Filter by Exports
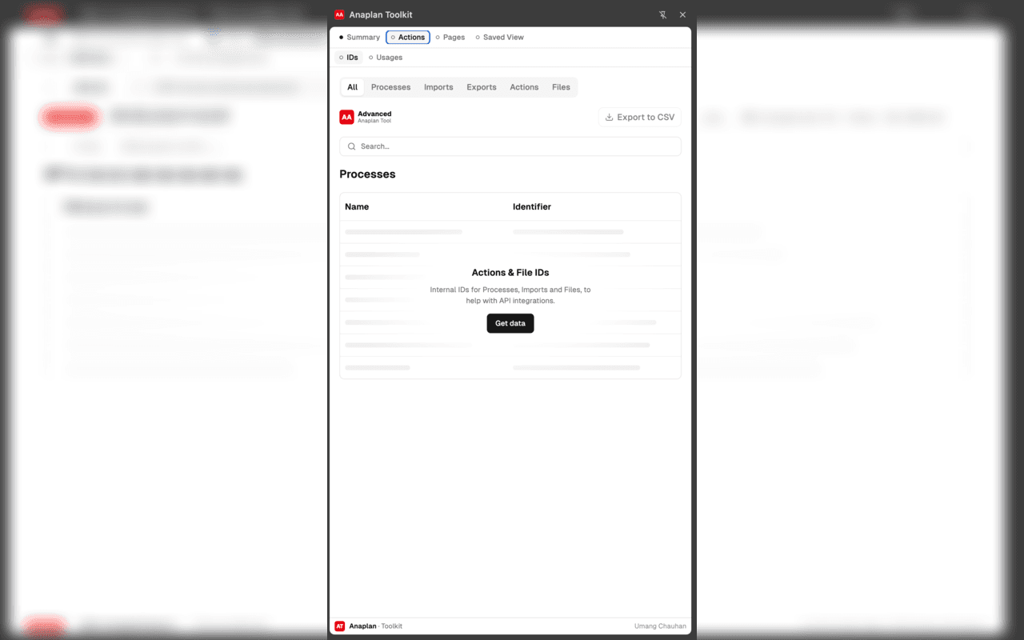The height and width of the screenshot is (640, 1024). (482, 87)
